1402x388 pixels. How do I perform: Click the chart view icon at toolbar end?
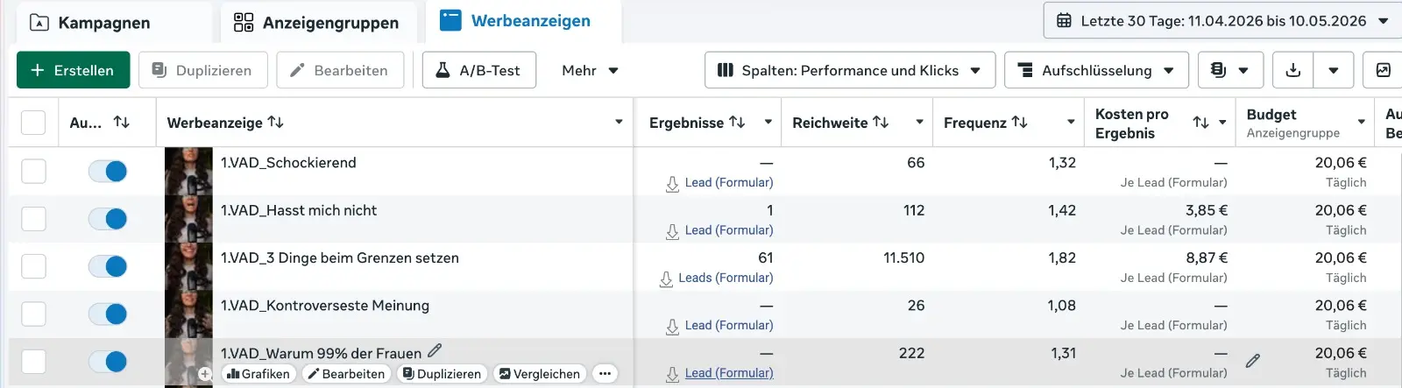pos(1384,70)
